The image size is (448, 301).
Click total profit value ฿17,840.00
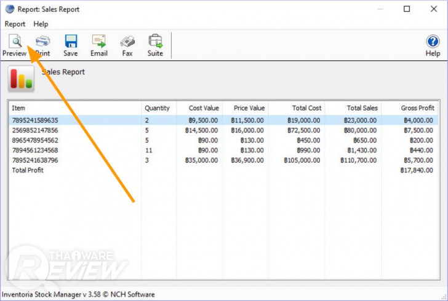(417, 170)
